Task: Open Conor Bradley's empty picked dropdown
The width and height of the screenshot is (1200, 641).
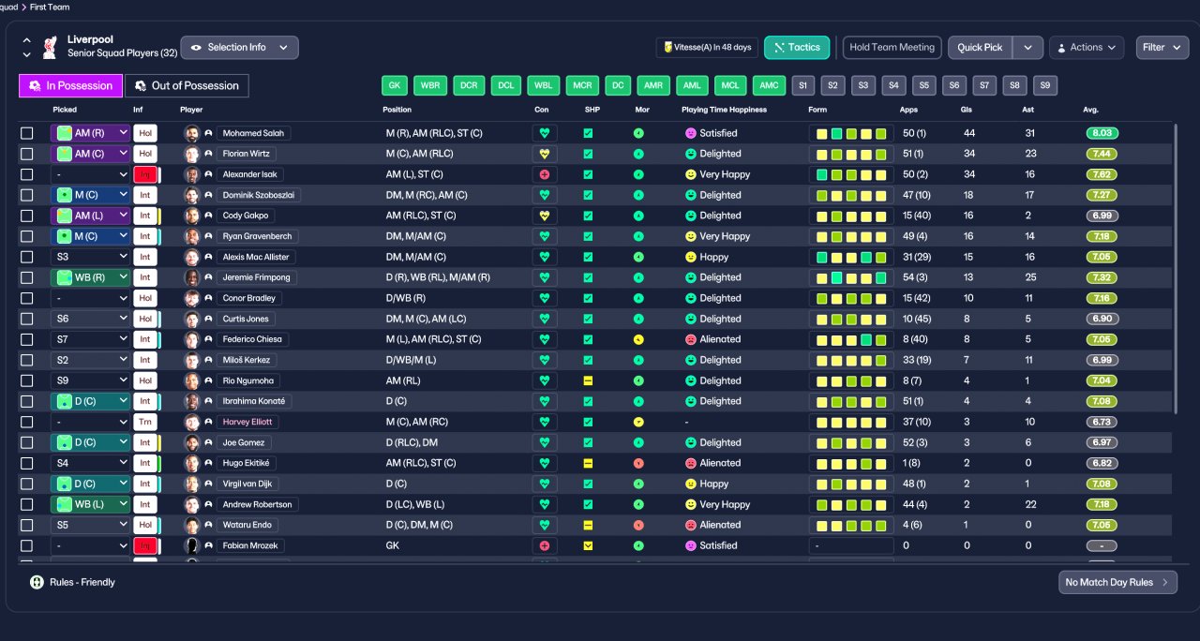Action: click(x=90, y=298)
